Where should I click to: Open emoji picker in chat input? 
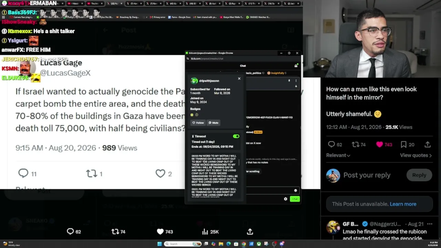pos(295,190)
